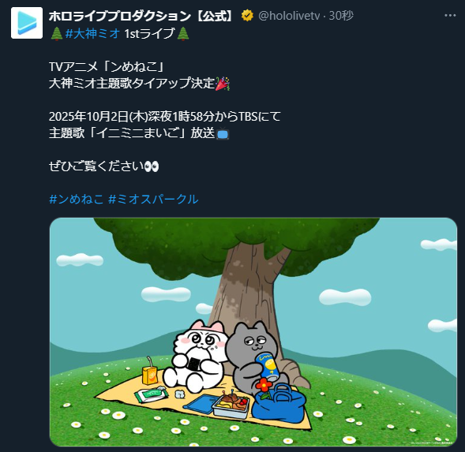Viewport: 465px width, 452px height.
Task: Open the hololive profile avatar
Action: pyautogui.click(x=27, y=23)
